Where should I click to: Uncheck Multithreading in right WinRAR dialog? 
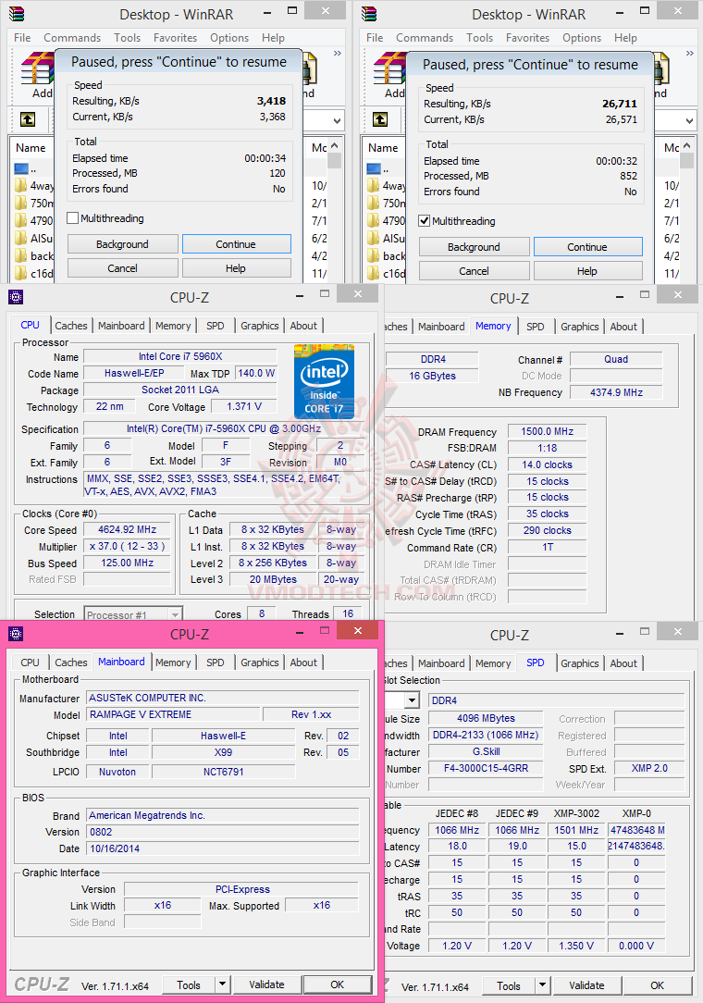coord(424,221)
